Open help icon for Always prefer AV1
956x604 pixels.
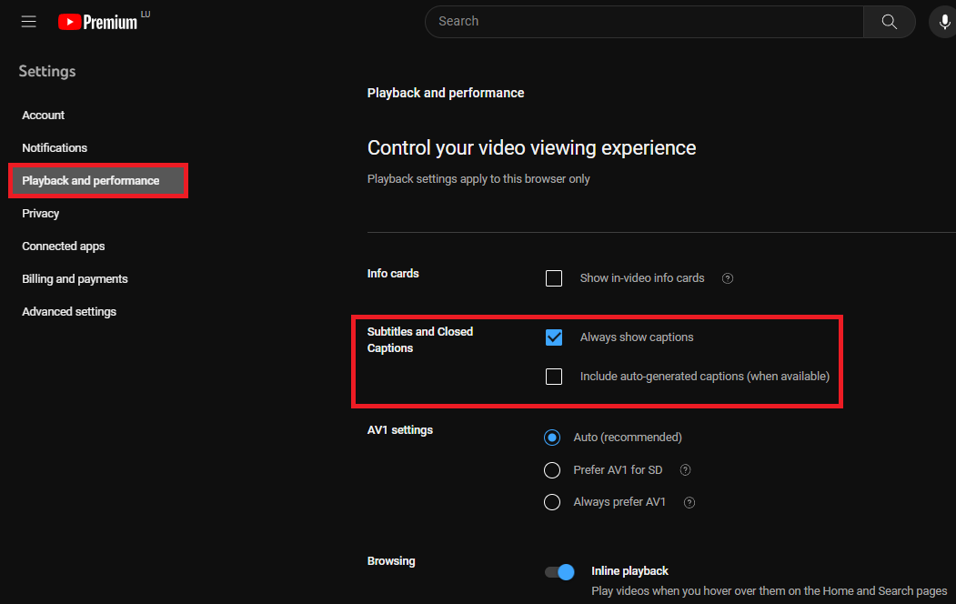[689, 502]
